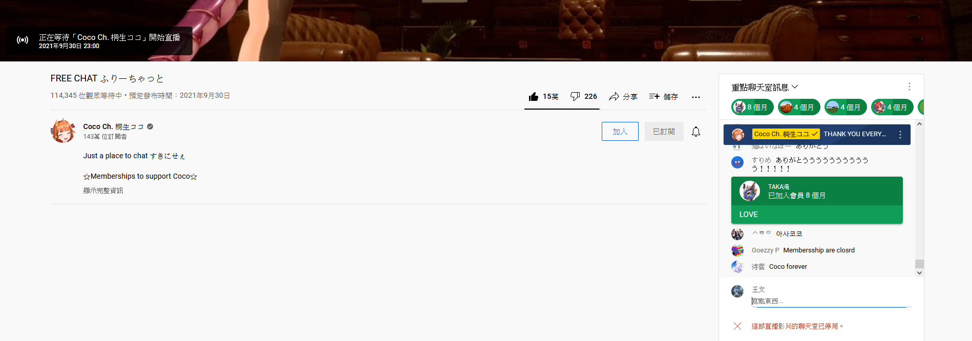This screenshot has width=972, height=341.
Task: Open options on pinned Coco Ch. message
Action: (900, 134)
